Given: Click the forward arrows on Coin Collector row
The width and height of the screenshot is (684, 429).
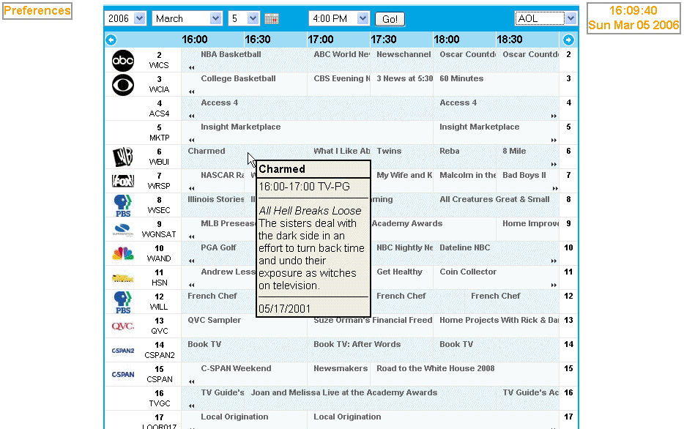Looking at the screenshot, I should (x=554, y=285).
